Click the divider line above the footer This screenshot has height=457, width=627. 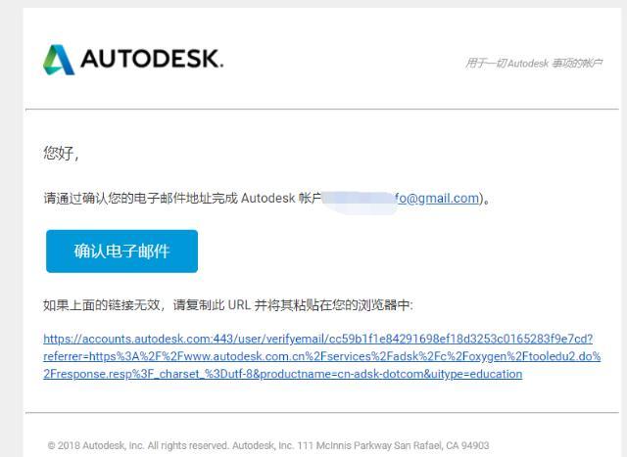(x=322, y=412)
